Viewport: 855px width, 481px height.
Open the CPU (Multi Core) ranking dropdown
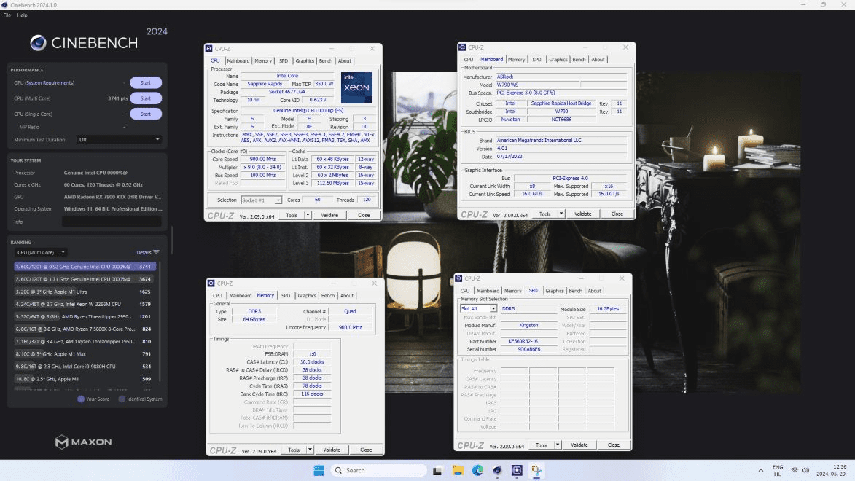pyautogui.click(x=41, y=252)
